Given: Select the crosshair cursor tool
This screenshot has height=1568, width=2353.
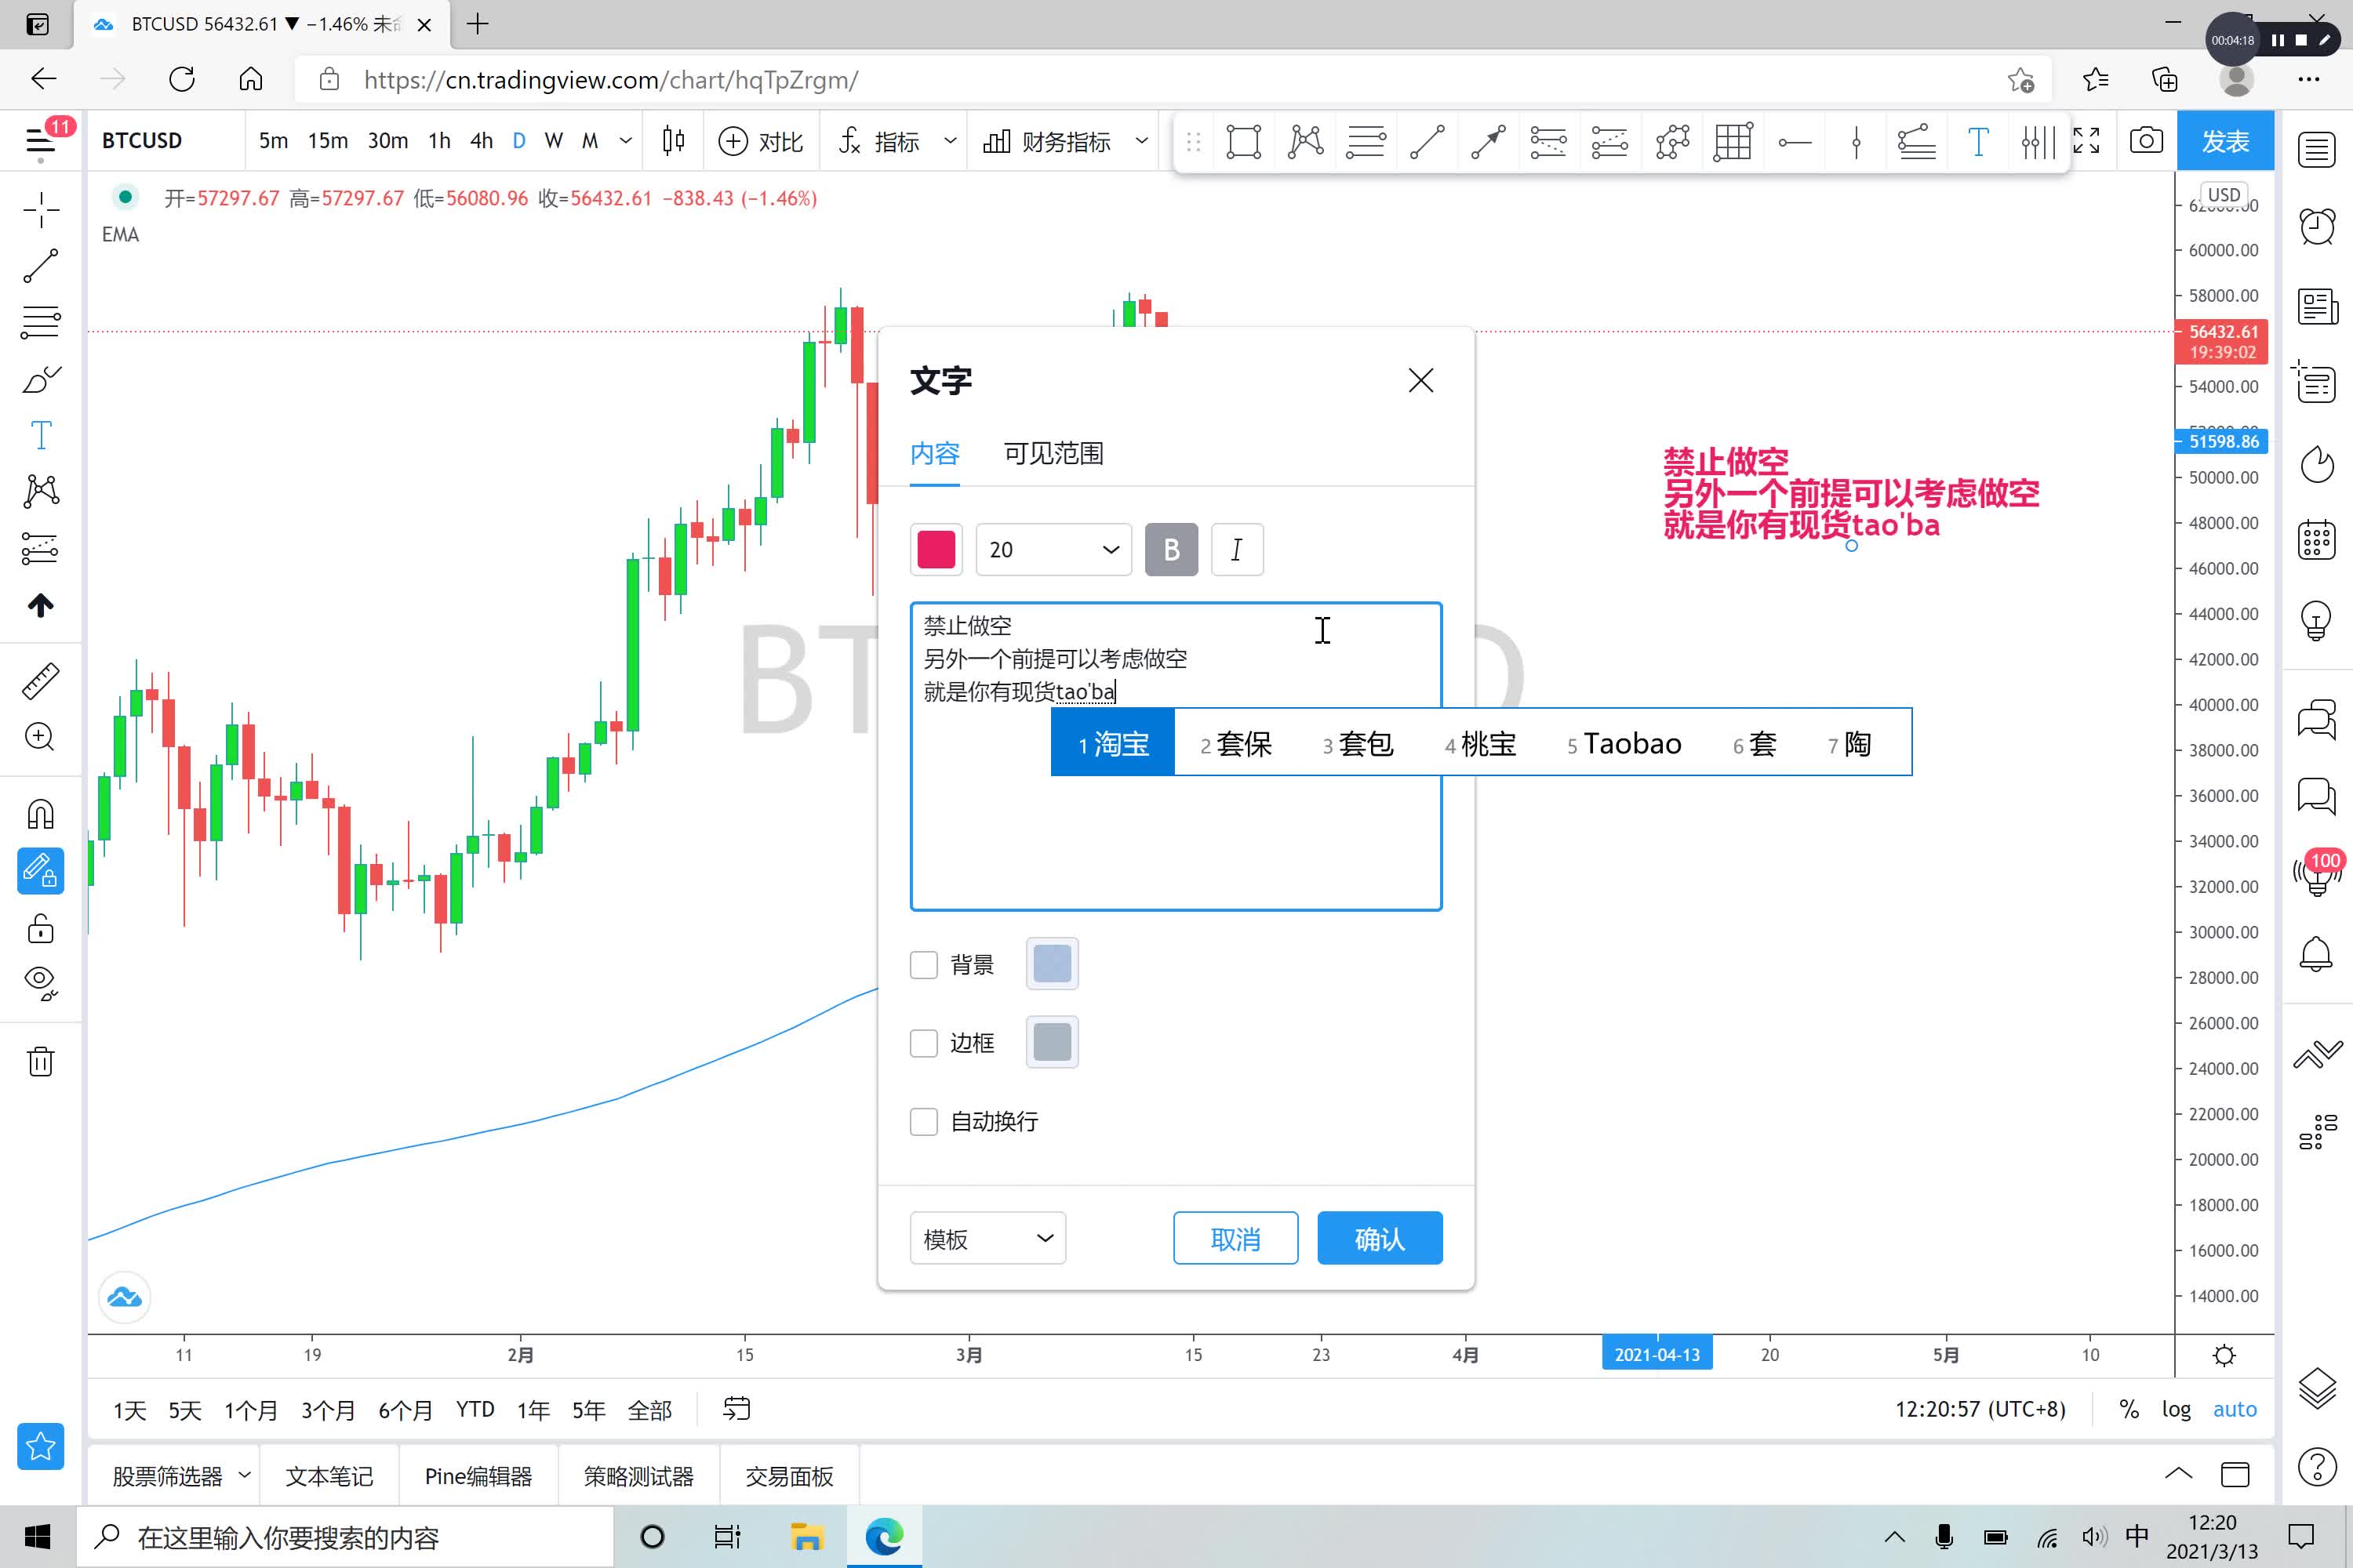Looking at the screenshot, I should (x=40, y=210).
